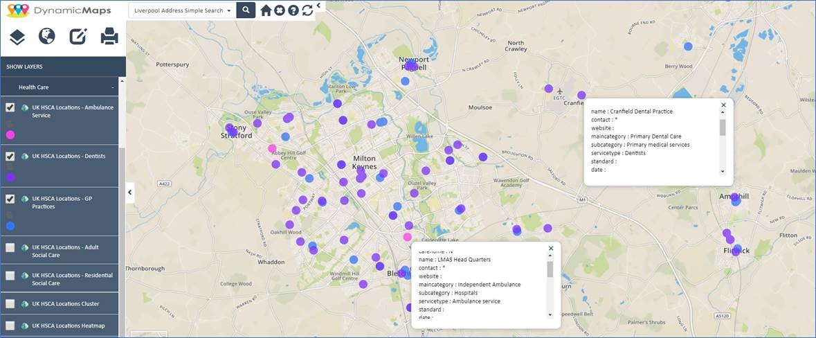Click 'name : Cranfield Dental Practice' text
This screenshot has height=338, width=816.
(632, 112)
